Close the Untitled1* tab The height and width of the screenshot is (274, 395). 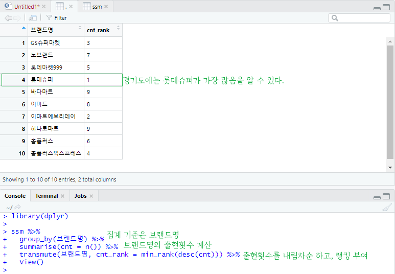[x=44, y=7]
